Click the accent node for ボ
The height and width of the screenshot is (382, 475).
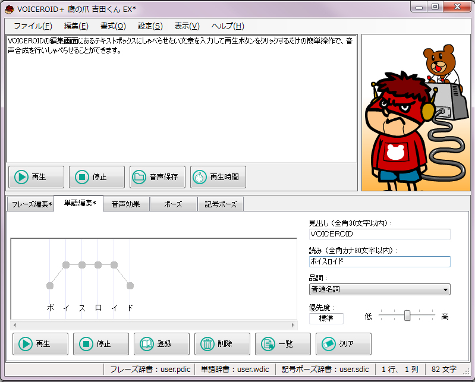[x=50, y=286]
